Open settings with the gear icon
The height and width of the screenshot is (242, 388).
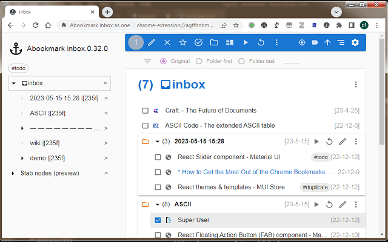355,42
